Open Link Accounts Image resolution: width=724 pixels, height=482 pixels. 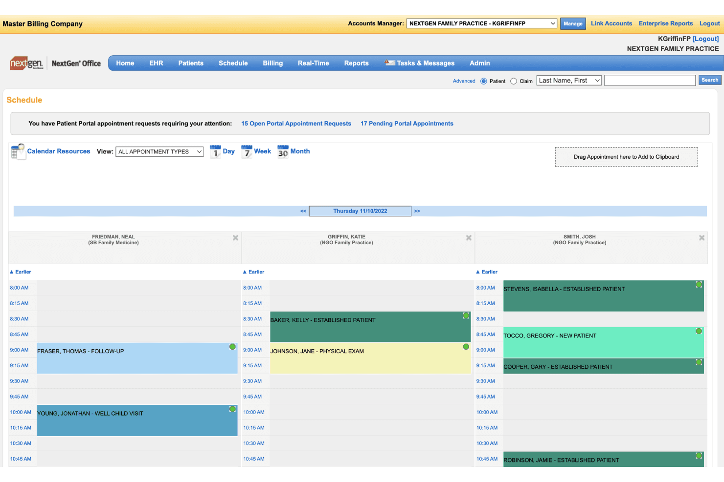(x=611, y=23)
